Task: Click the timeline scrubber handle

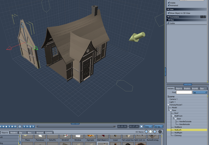Action: [x=38, y=127]
